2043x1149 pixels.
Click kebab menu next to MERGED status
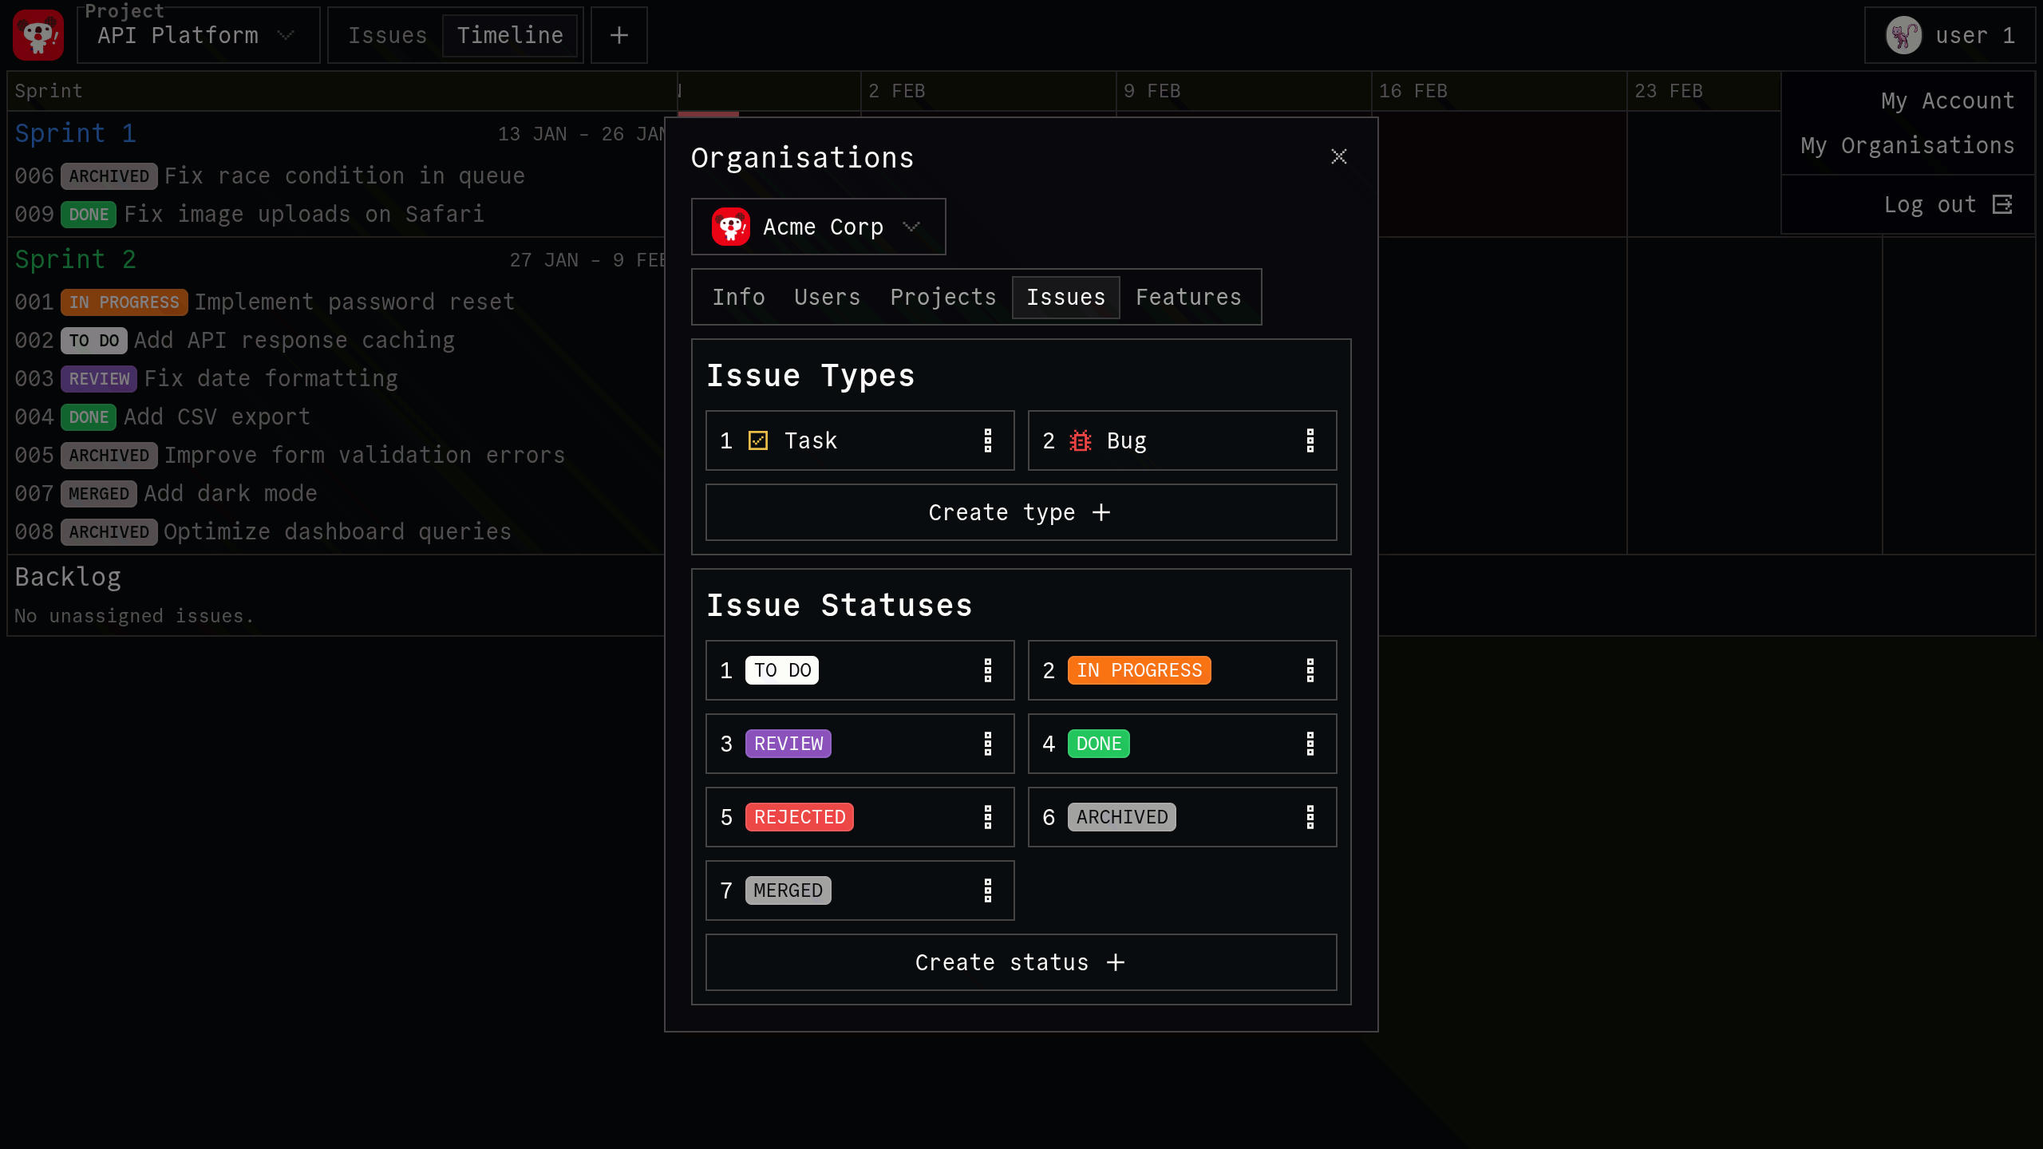(x=988, y=890)
